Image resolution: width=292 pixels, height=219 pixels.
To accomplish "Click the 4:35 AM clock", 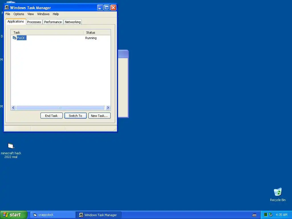I will pos(281,215).
